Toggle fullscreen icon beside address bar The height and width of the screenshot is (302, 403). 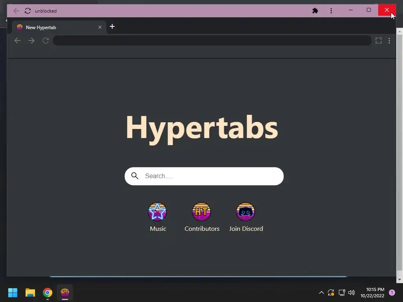tap(379, 41)
